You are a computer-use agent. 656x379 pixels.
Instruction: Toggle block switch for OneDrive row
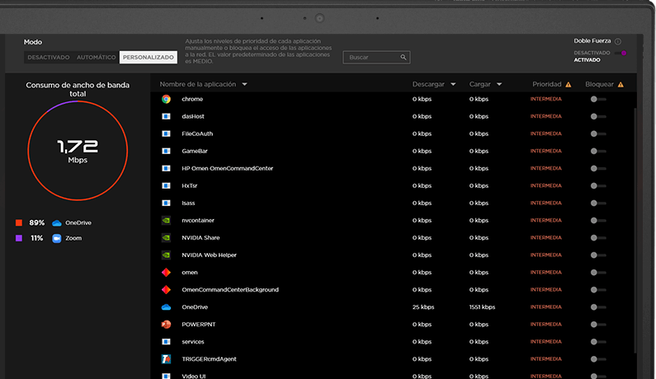(x=598, y=307)
